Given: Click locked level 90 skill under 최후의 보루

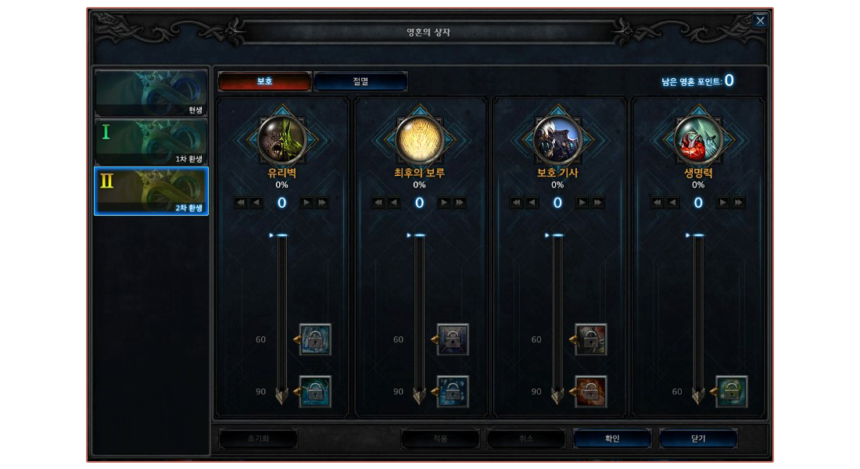Looking at the screenshot, I should [453, 392].
